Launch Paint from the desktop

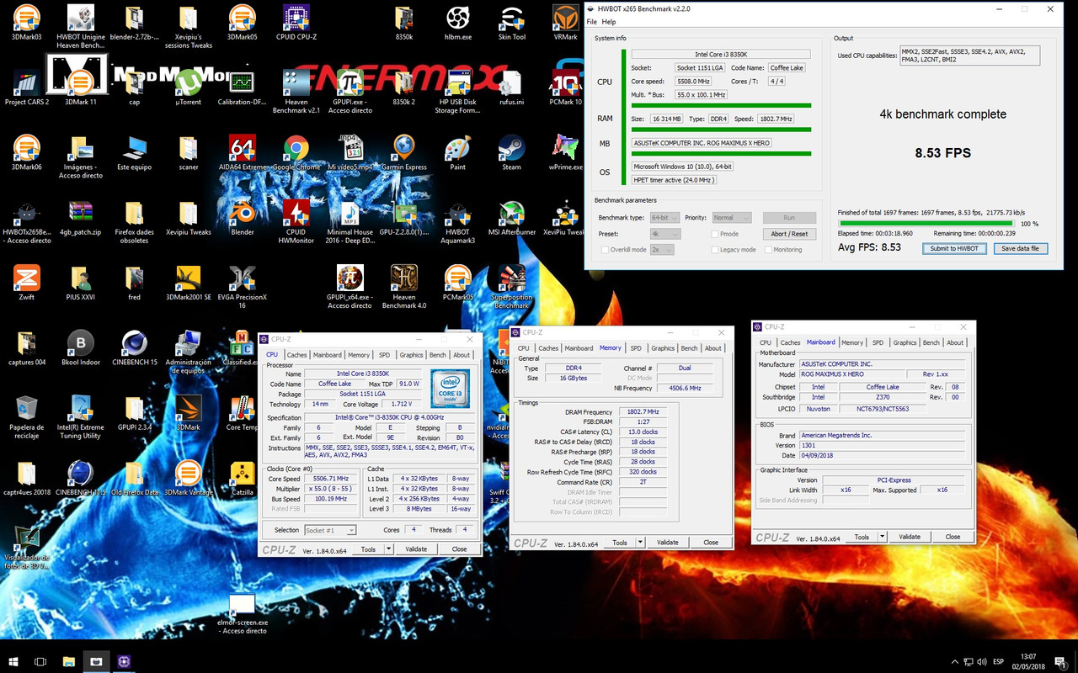coord(457,151)
